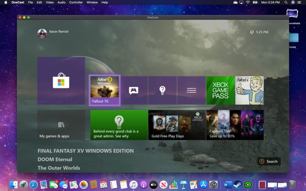The image size is (306, 191).
Task: Open Pages from the dock
Action: (x=193, y=184)
